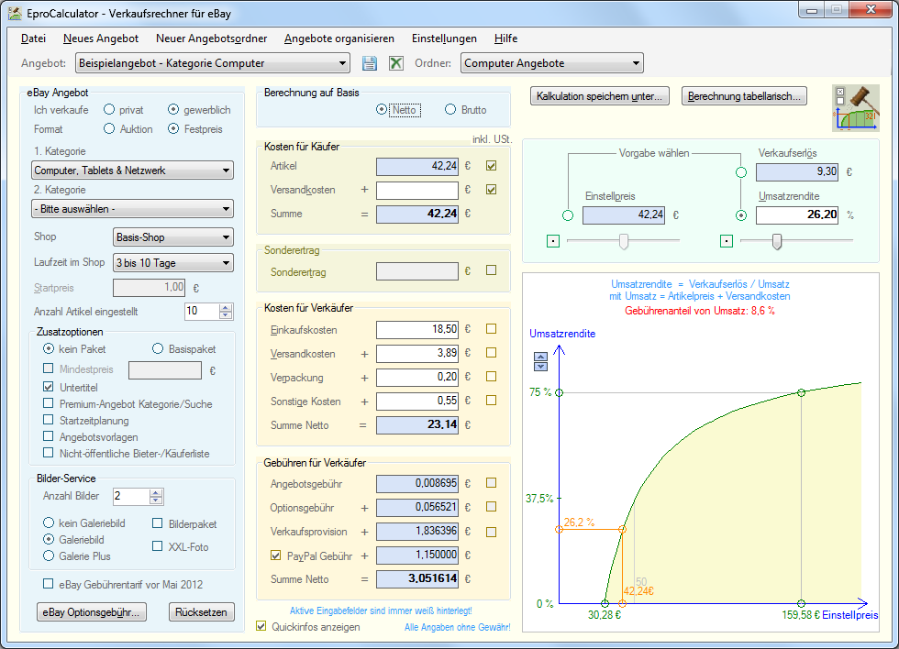Select Verkaufserlös as Vorgabe radio
899x649 pixels.
click(x=741, y=171)
